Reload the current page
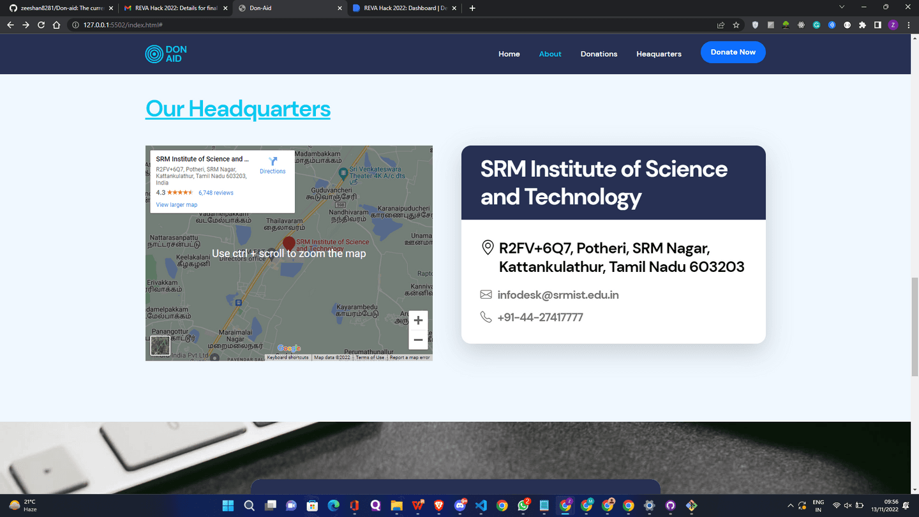The image size is (919, 517). [x=41, y=25]
